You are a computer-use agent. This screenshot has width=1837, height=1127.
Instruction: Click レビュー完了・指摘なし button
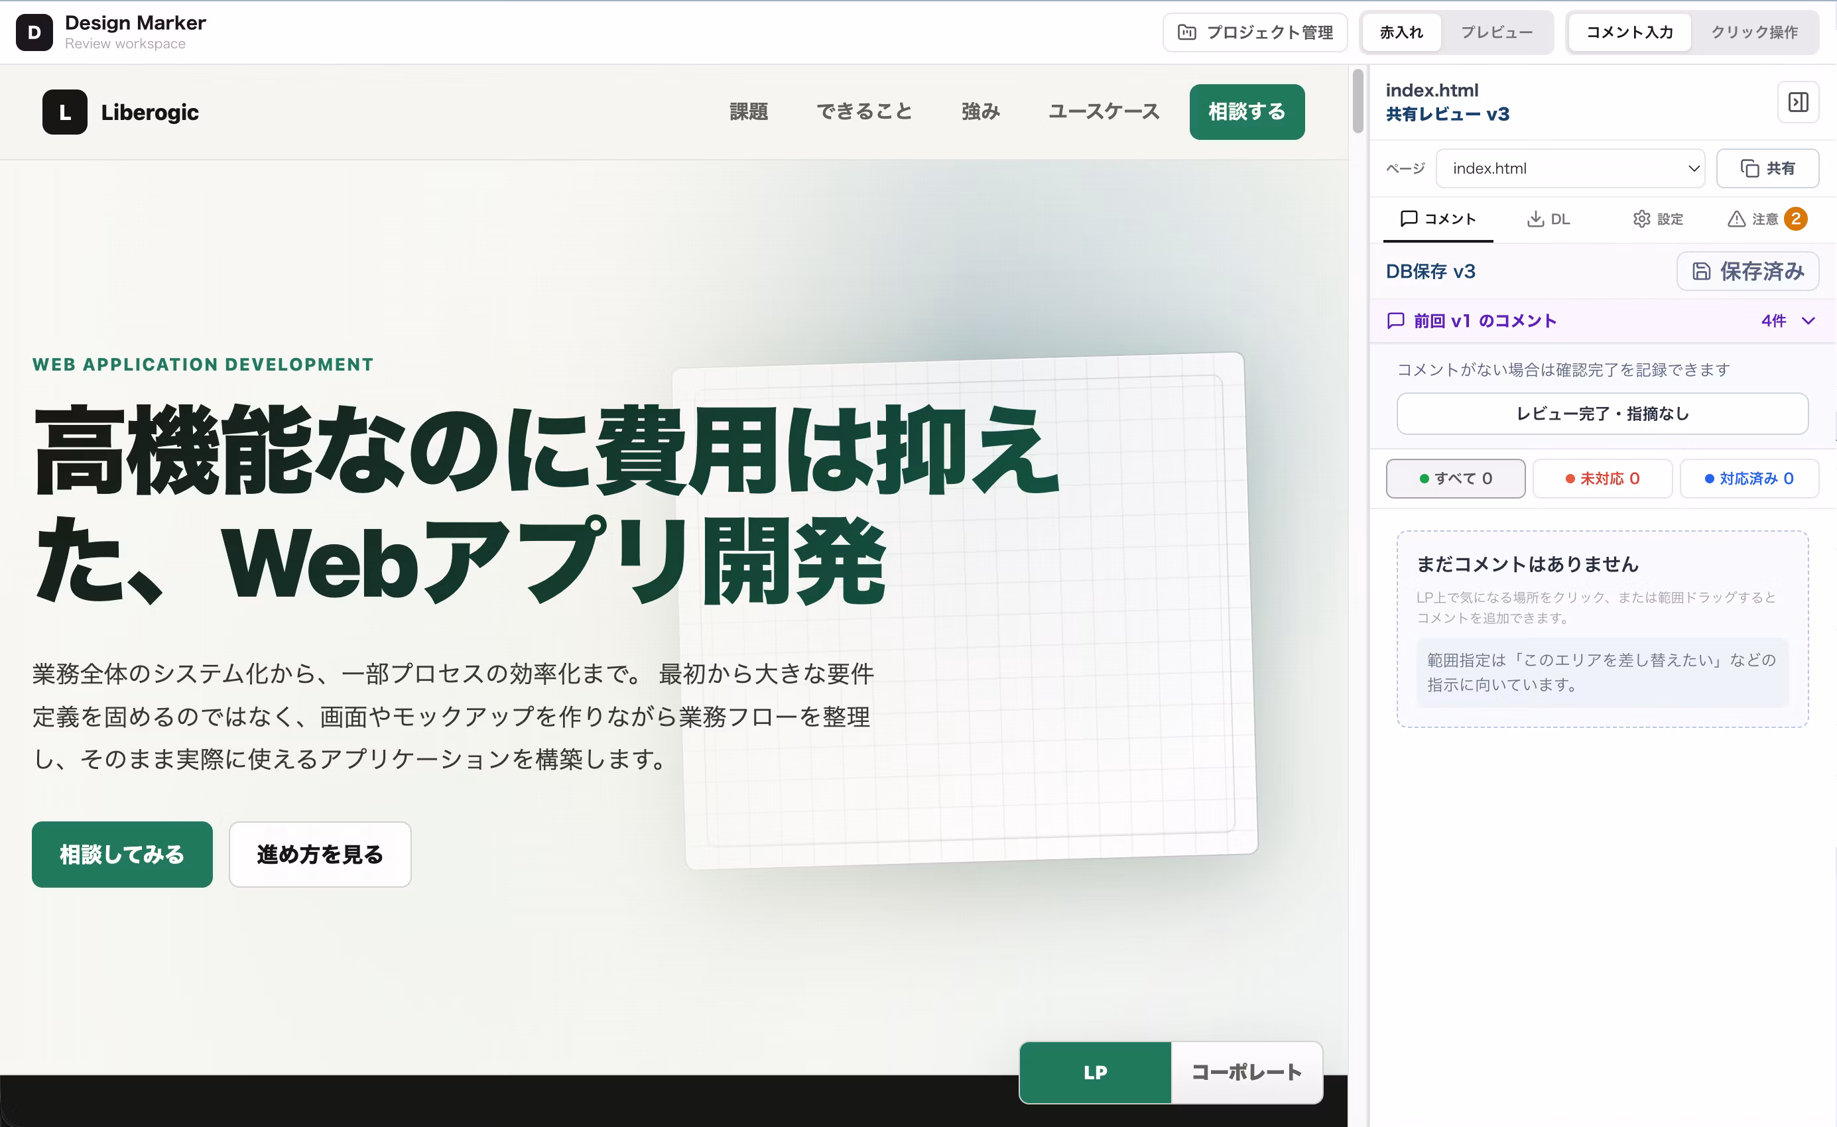(1602, 414)
